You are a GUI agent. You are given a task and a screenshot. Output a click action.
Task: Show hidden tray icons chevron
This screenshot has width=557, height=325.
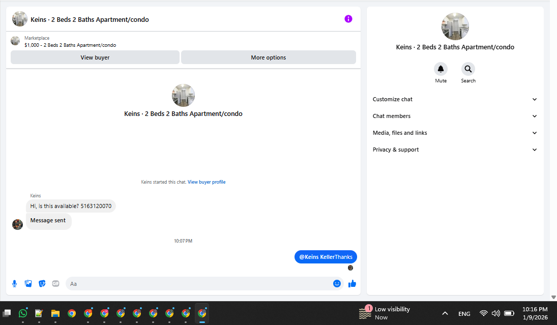pyautogui.click(x=445, y=313)
